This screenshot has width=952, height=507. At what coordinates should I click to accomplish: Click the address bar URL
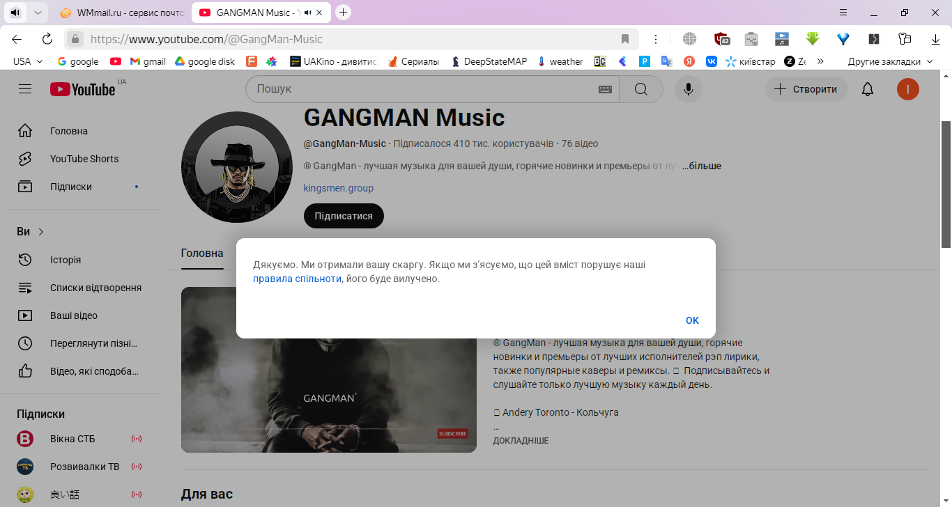207,39
